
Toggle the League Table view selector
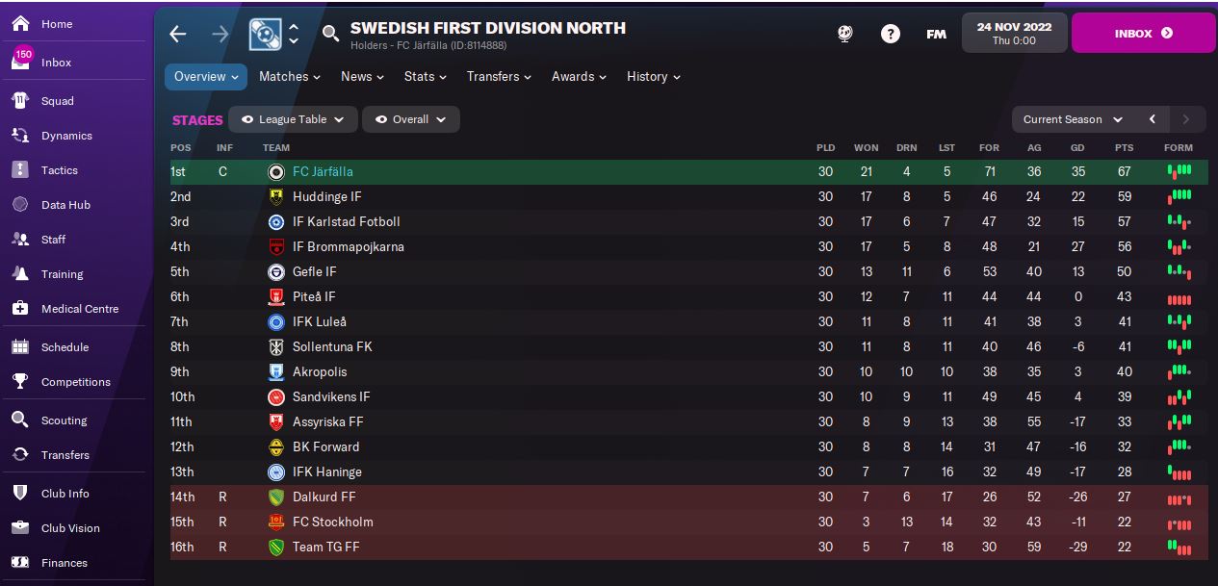click(293, 119)
